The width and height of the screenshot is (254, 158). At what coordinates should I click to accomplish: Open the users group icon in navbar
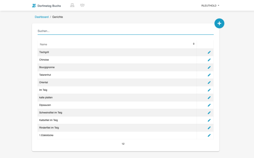82,5
